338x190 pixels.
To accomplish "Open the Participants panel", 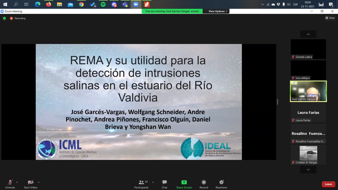I will (141, 184).
